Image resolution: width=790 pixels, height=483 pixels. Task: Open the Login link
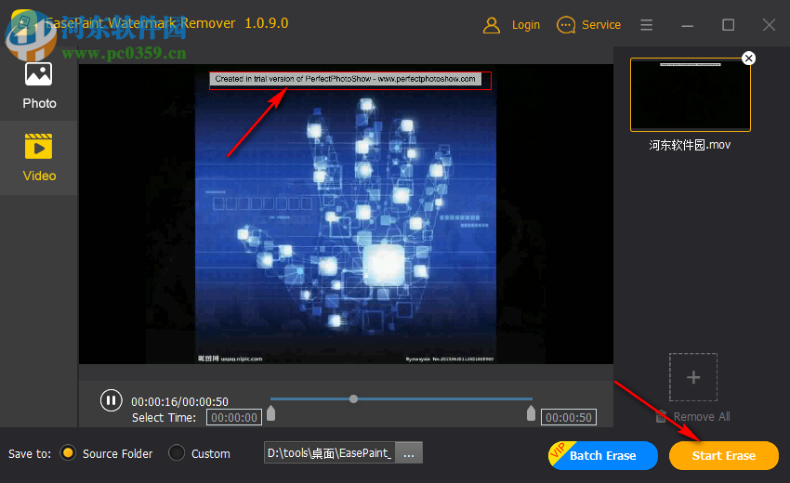pos(525,25)
